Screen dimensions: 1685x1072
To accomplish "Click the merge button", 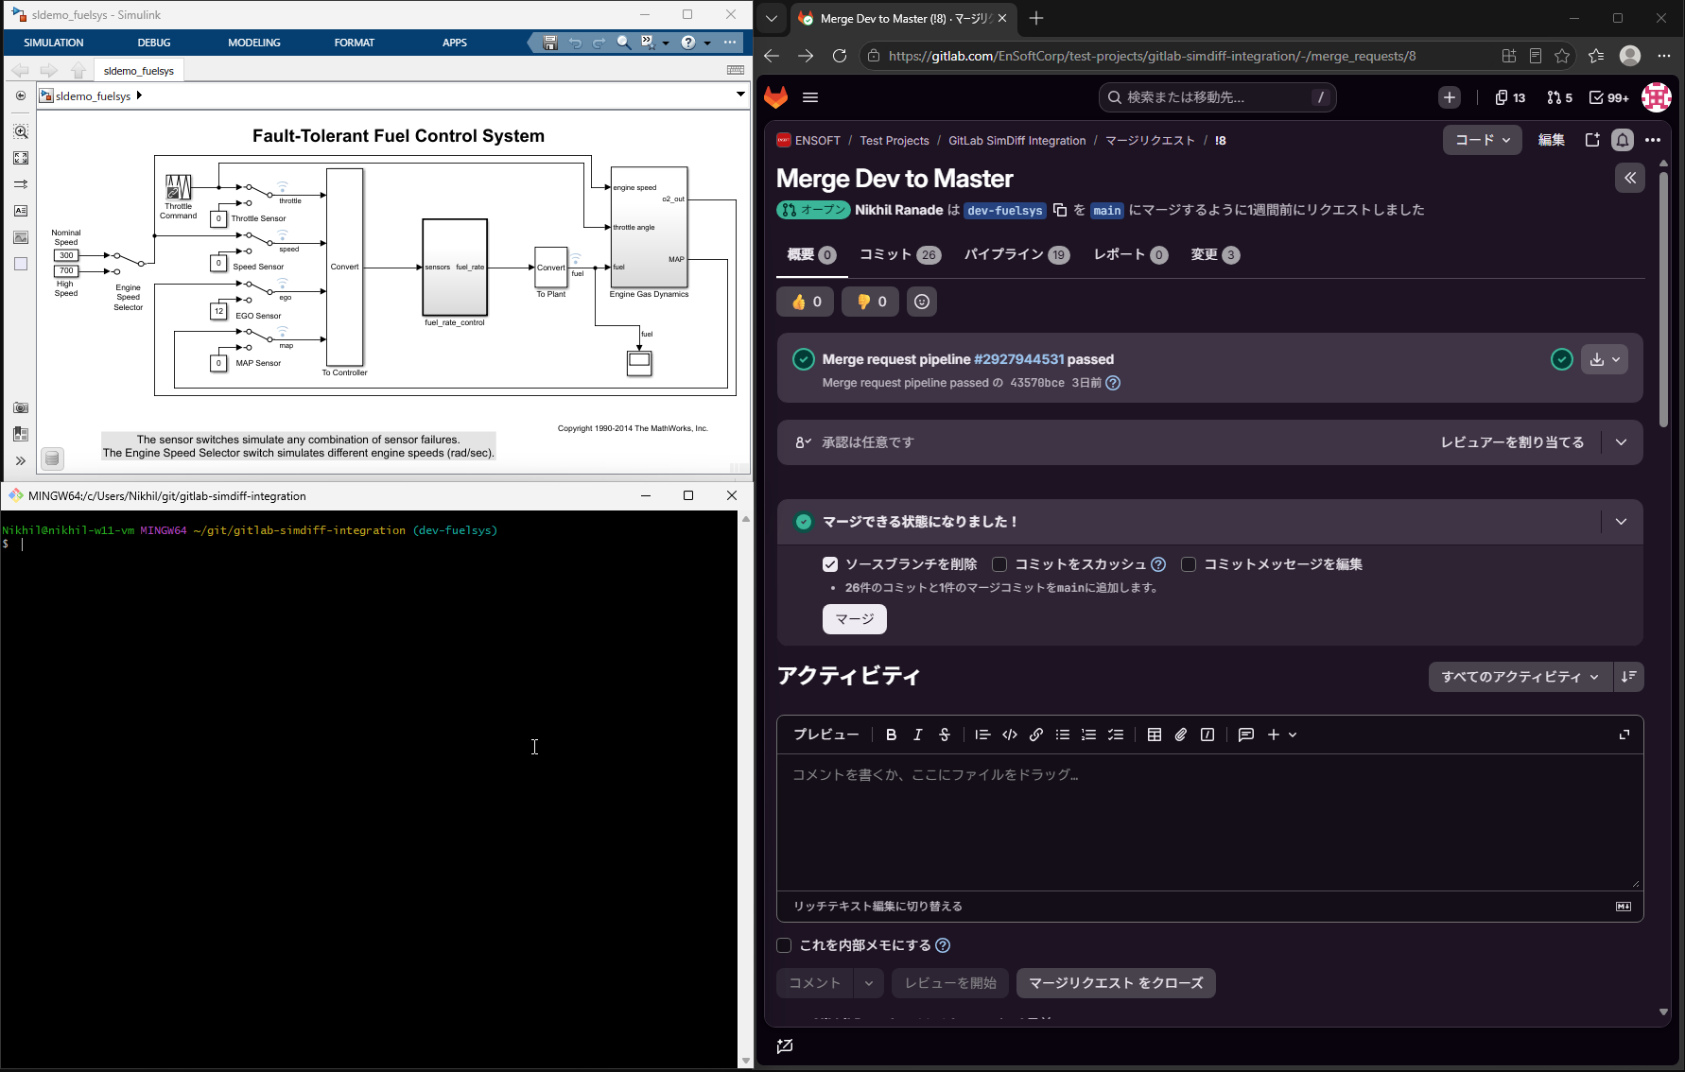I will (x=855, y=619).
